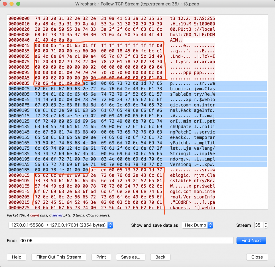Select hex row at offset 00000065
This screenshot has height=267, width=275.
(112, 56)
